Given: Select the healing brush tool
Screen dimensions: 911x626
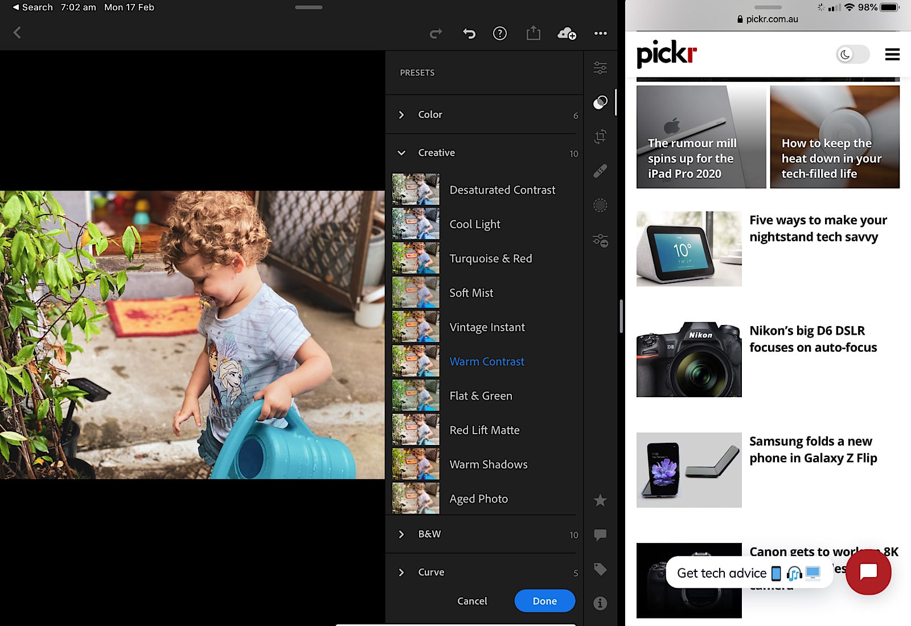Looking at the screenshot, I should pos(600,171).
